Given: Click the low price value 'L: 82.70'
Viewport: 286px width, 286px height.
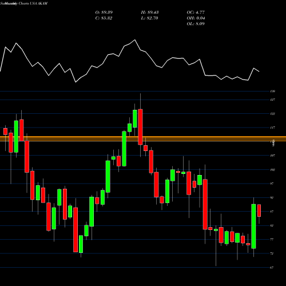Looking at the screenshot, I should point(149,18).
